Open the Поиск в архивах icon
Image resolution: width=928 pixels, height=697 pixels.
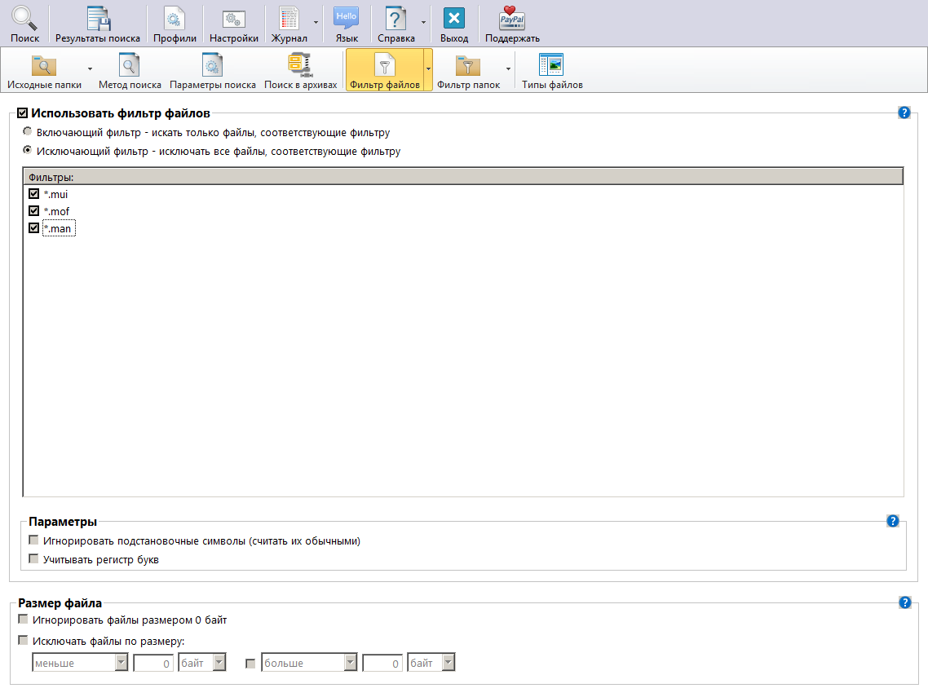point(300,65)
